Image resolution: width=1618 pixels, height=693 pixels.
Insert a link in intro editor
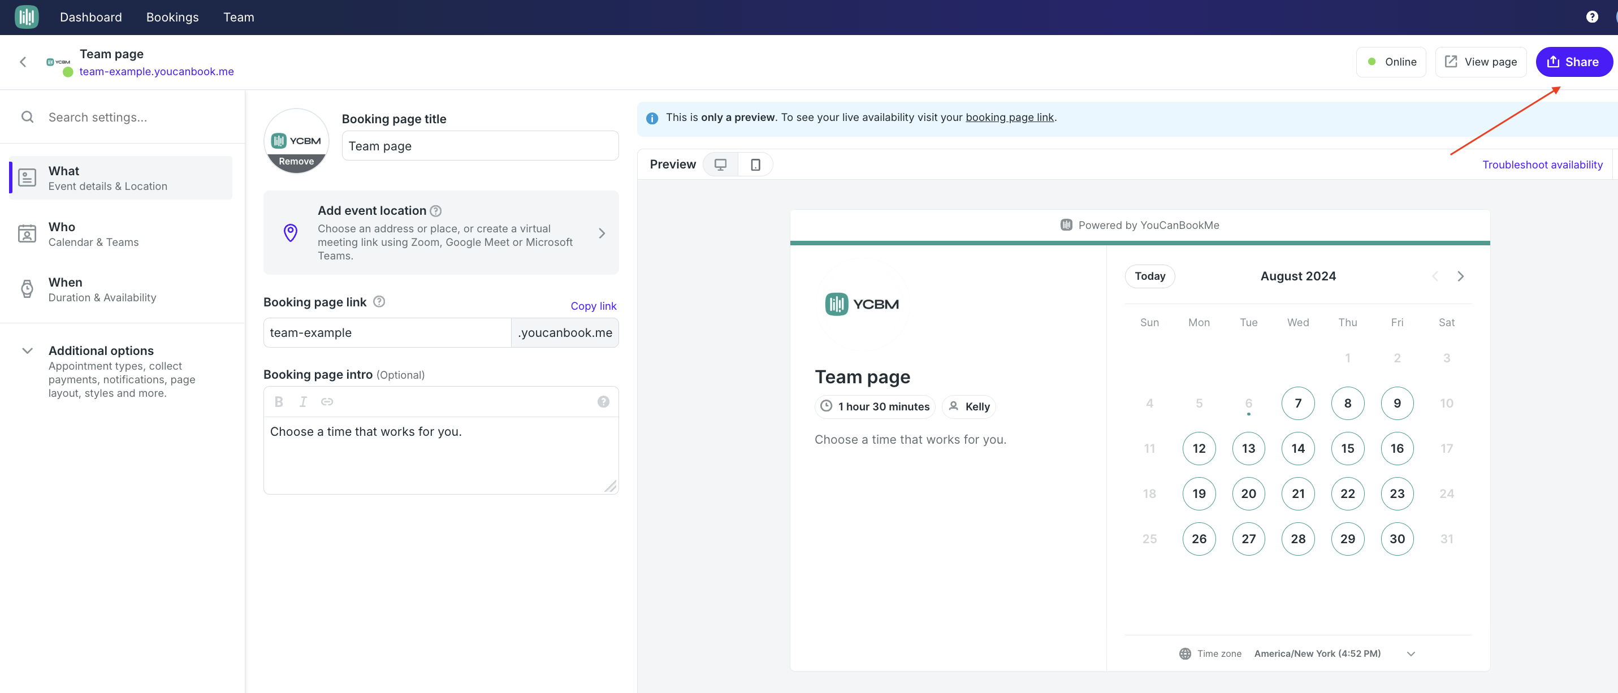[327, 402]
